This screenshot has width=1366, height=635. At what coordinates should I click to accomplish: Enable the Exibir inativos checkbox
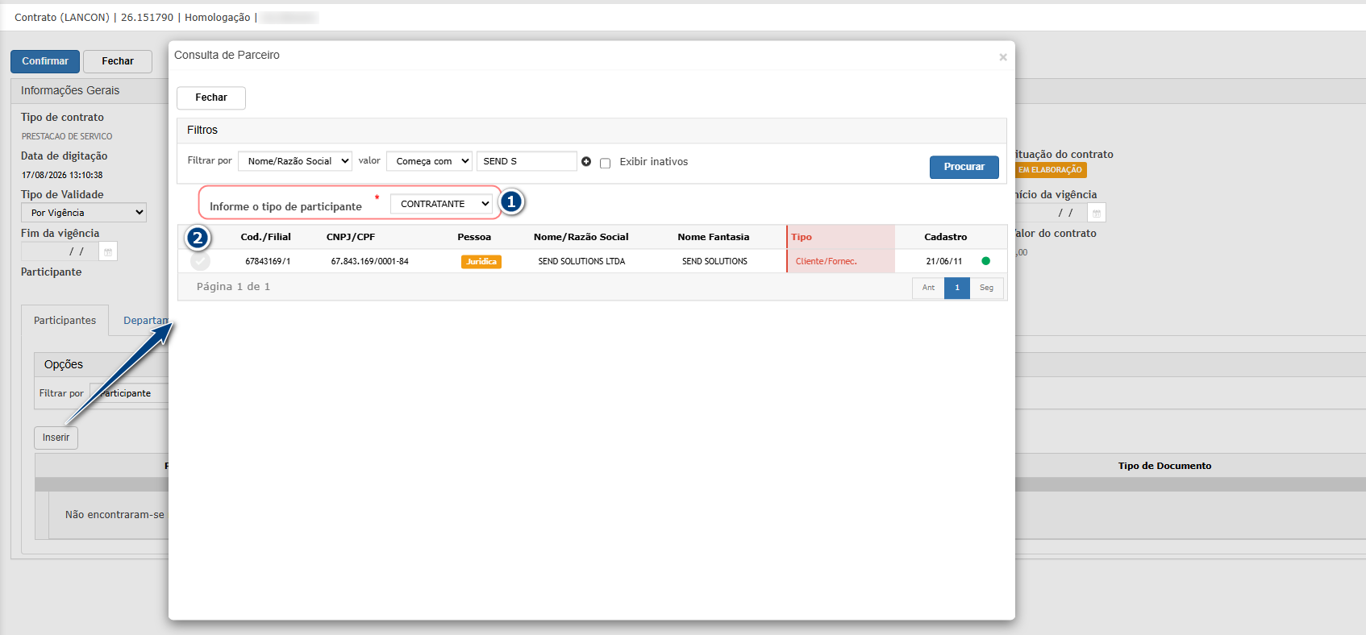pyautogui.click(x=606, y=163)
